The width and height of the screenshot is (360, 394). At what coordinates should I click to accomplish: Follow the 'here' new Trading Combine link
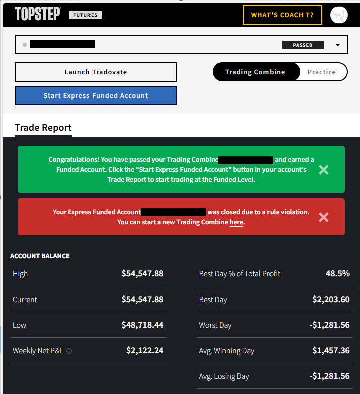(x=236, y=222)
